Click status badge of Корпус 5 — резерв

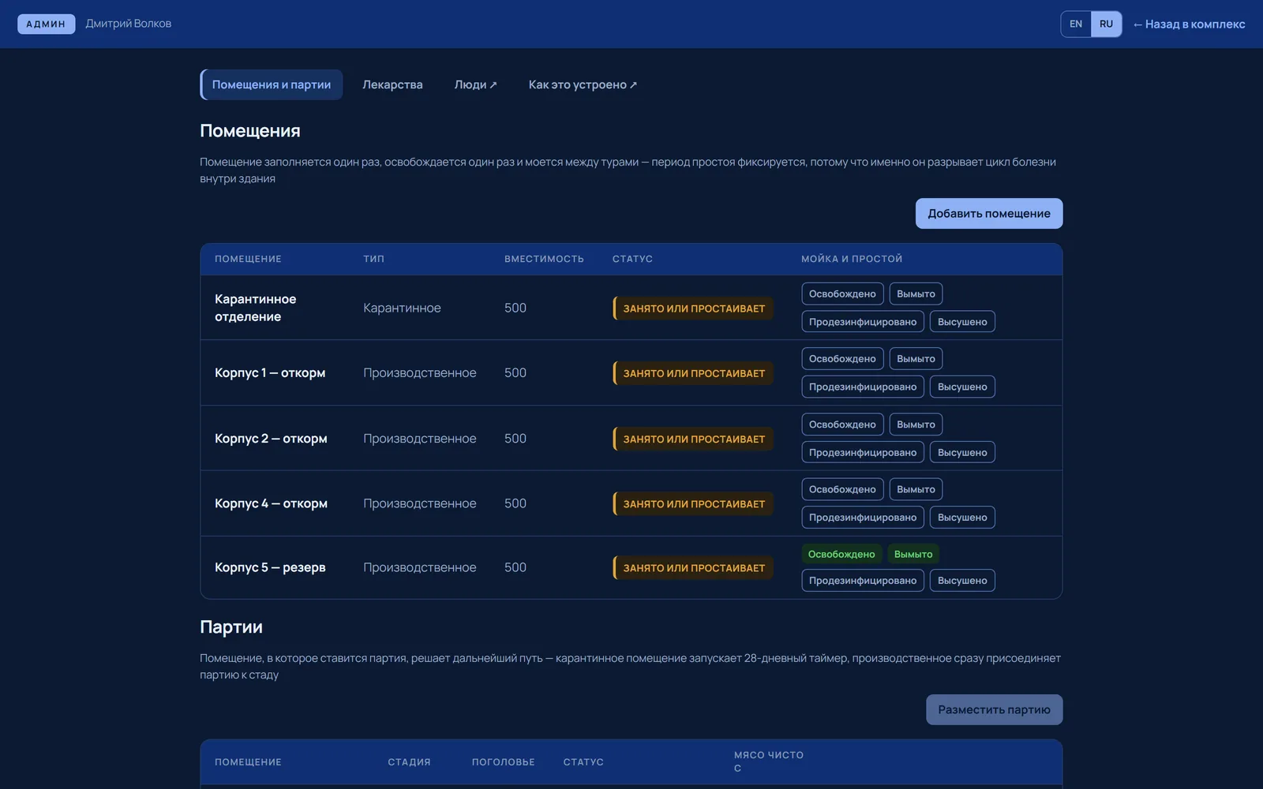(693, 568)
